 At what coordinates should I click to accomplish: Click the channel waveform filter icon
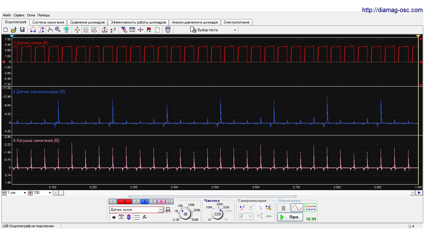(121, 217)
